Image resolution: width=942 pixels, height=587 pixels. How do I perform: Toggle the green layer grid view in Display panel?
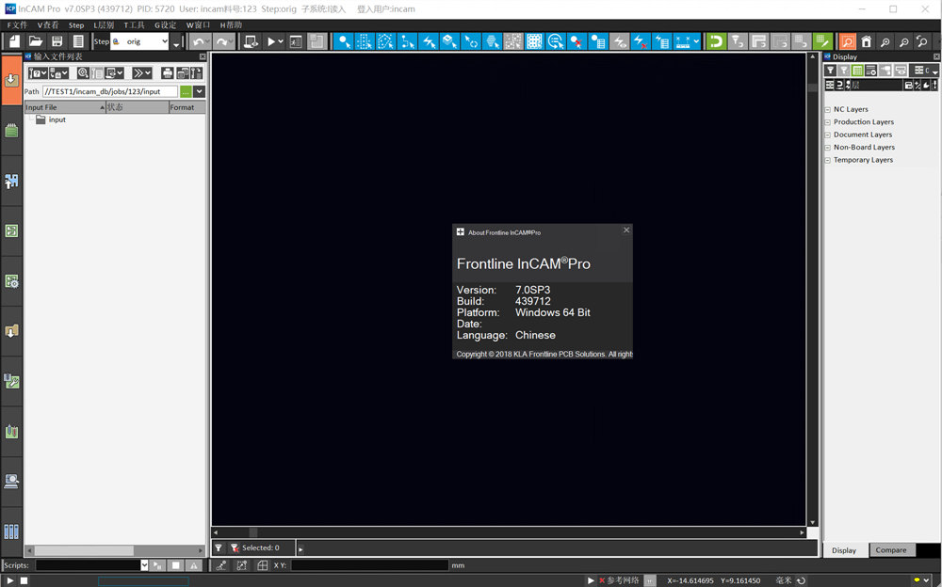pyautogui.click(x=857, y=71)
